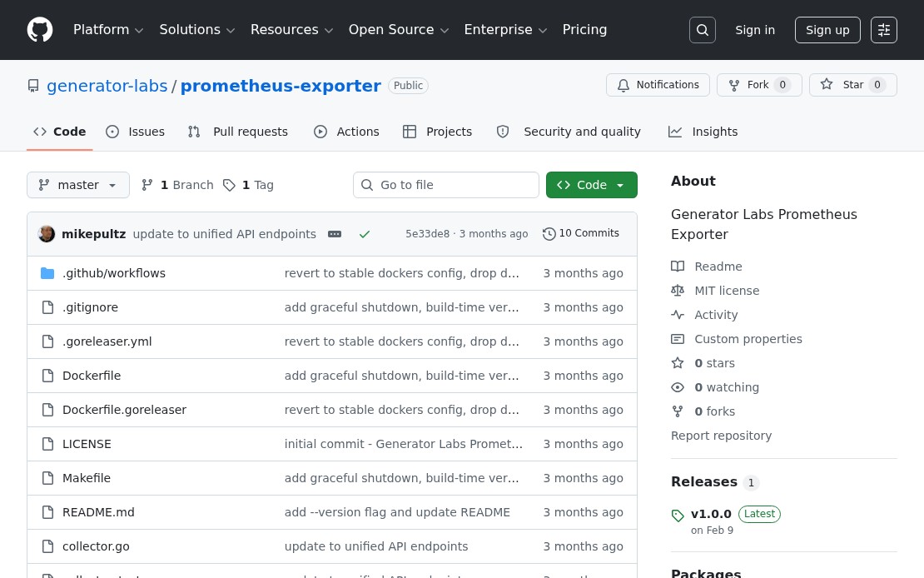
Task: Open the v1.0.0 release link
Action: 711,515
